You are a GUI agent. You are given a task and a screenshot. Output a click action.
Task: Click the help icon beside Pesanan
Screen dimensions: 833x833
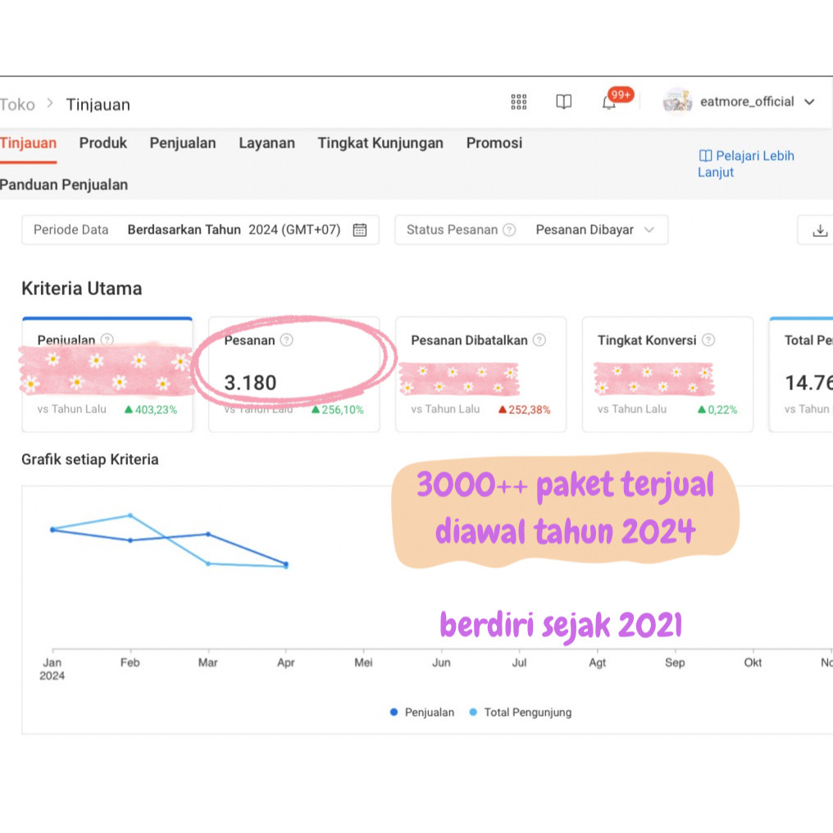(x=285, y=340)
